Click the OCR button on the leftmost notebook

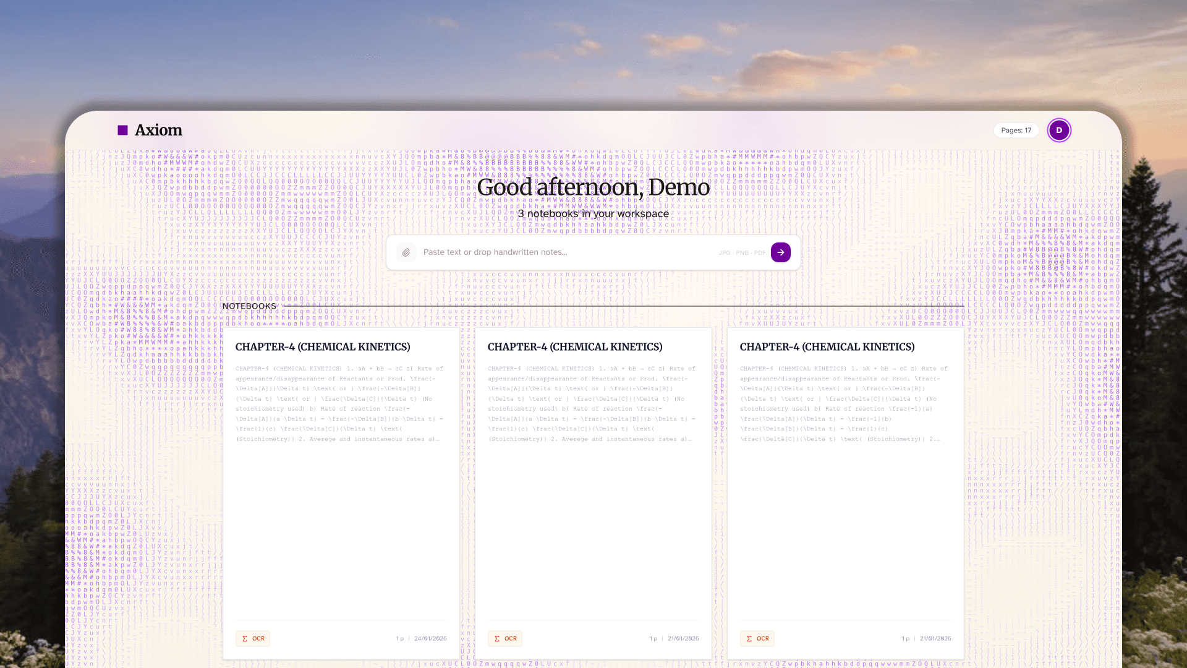pos(253,638)
